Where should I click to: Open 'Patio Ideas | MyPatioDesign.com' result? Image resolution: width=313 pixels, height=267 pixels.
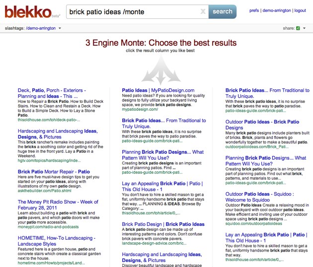156,90
